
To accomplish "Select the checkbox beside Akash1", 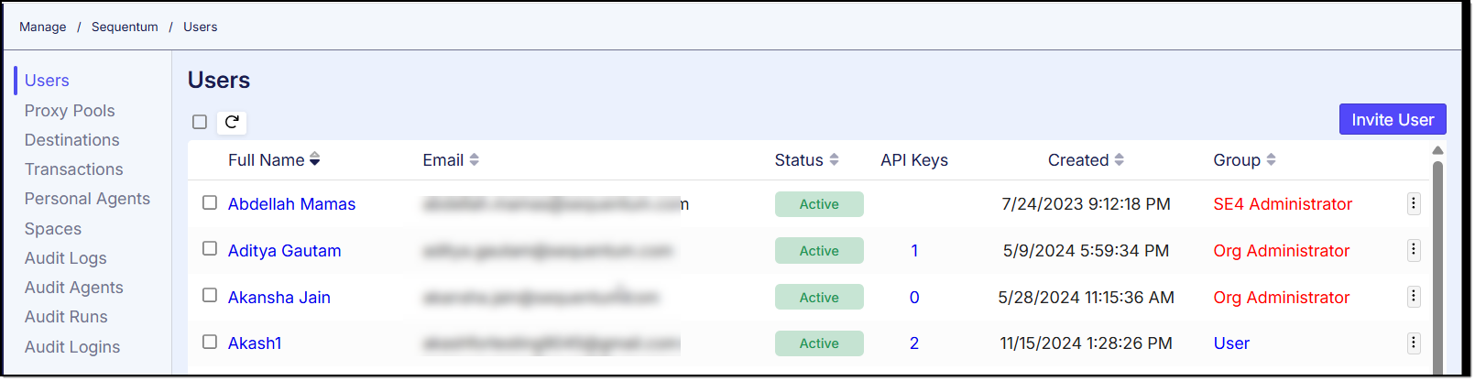I will (210, 342).
